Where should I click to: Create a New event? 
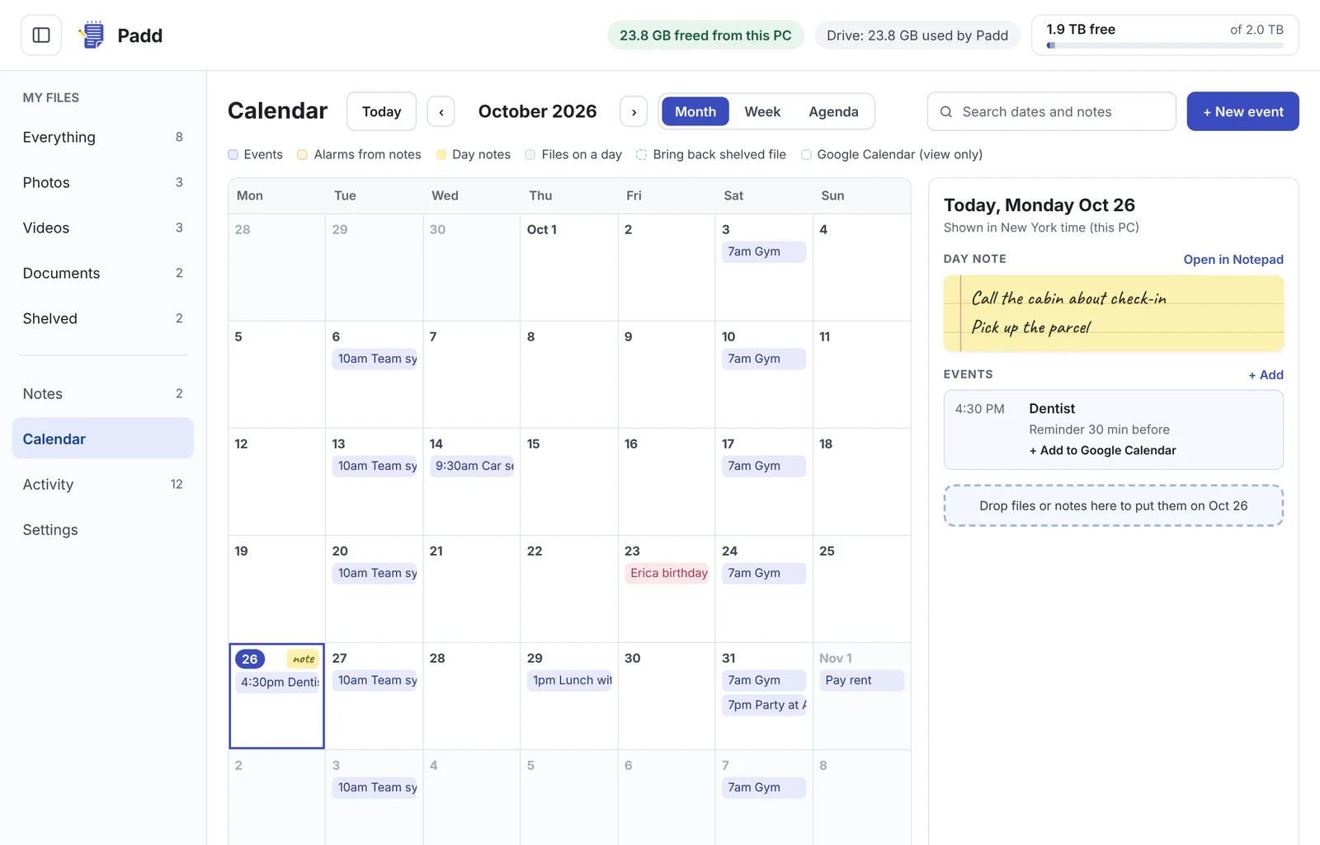[x=1242, y=112]
